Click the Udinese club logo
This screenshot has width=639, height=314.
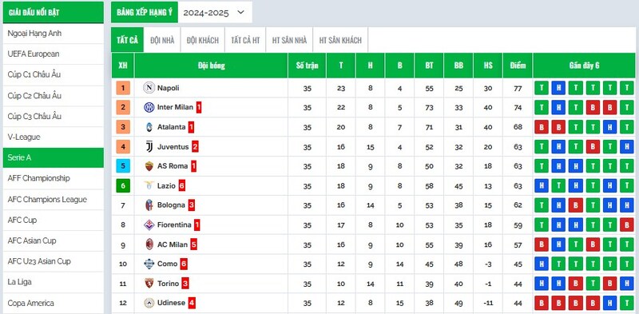[x=149, y=303]
